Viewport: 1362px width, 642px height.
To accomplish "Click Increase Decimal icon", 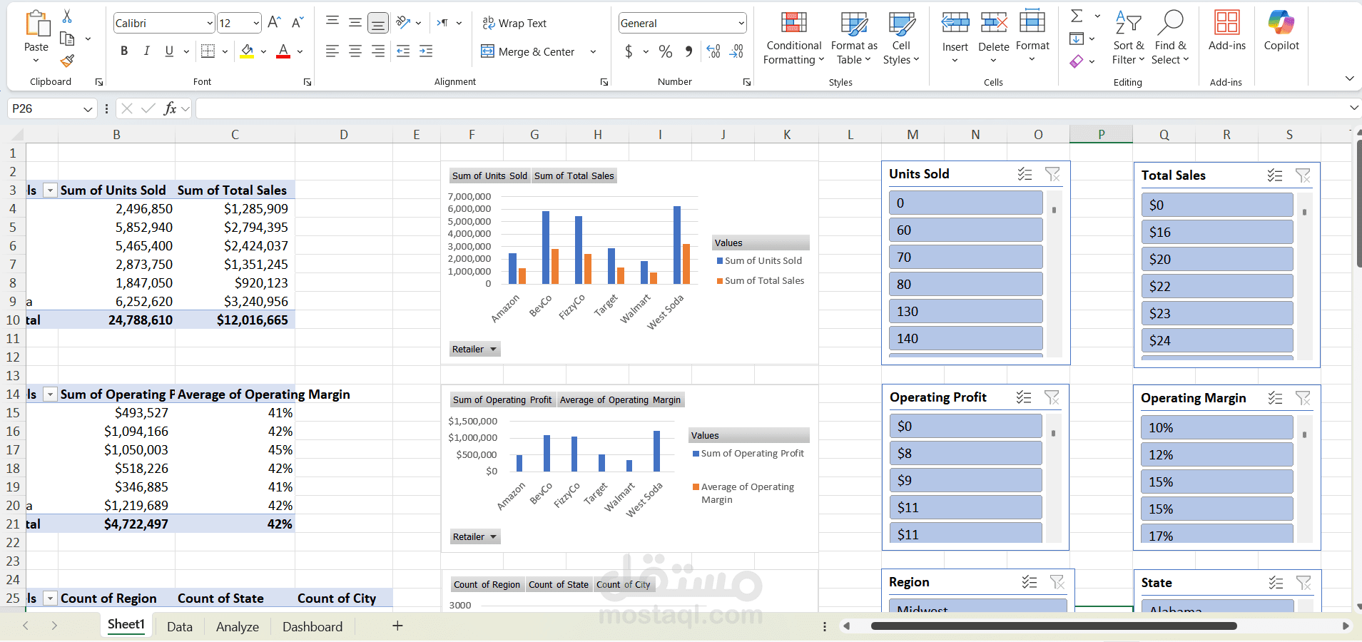I will tap(713, 51).
